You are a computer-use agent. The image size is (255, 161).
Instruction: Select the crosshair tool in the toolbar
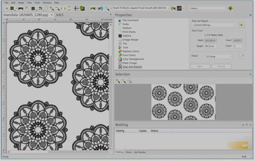76,8
